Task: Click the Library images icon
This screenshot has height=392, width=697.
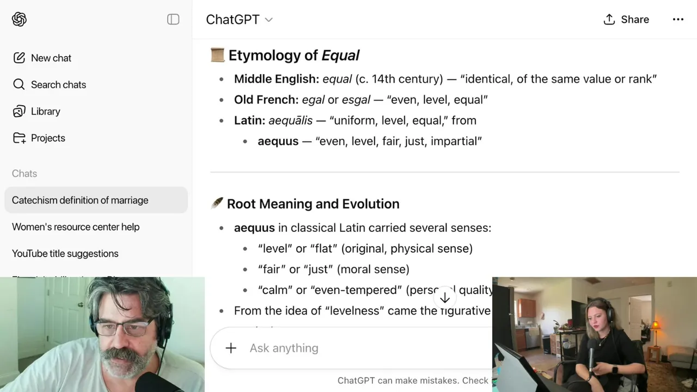Action: pos(19,111)
